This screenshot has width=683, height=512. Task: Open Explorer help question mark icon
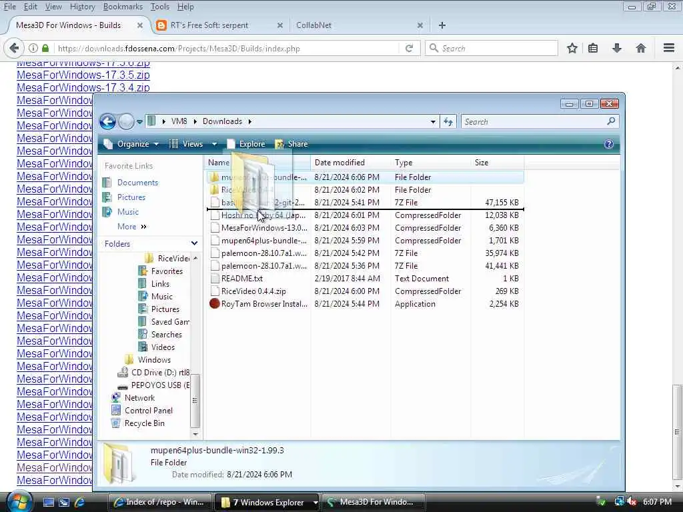pyautogui.click(x=608, y=144)
